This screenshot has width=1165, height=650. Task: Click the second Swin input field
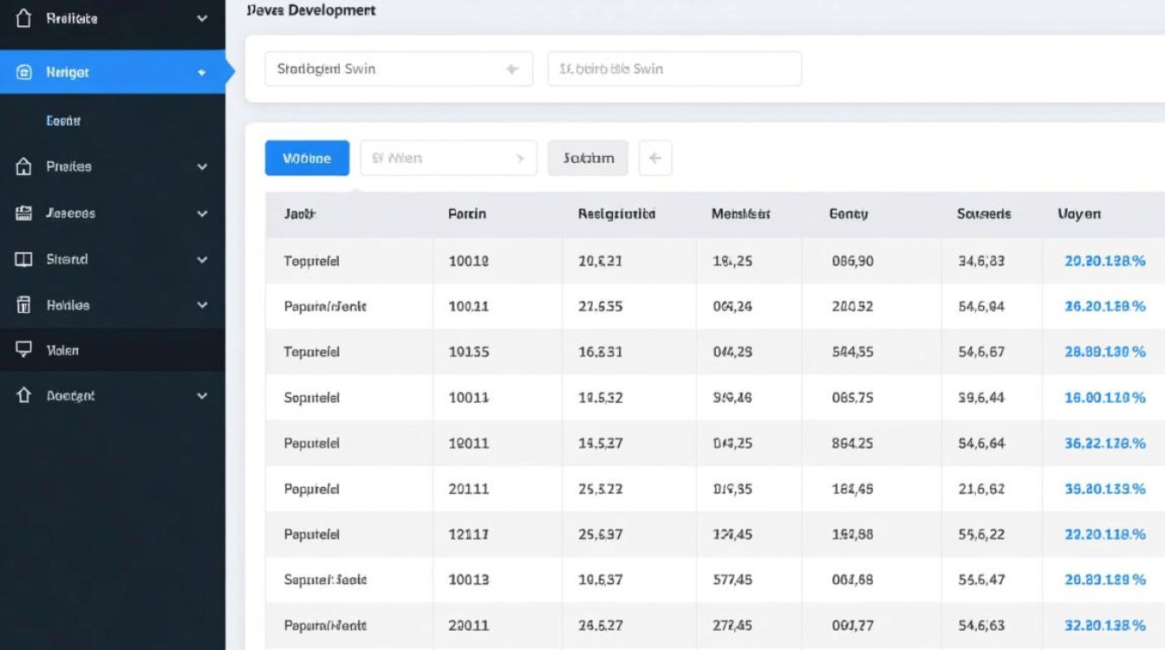[x=674, y=69]
